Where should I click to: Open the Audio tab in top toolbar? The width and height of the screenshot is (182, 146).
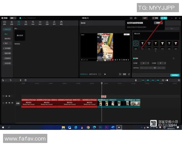click(12, 23)
